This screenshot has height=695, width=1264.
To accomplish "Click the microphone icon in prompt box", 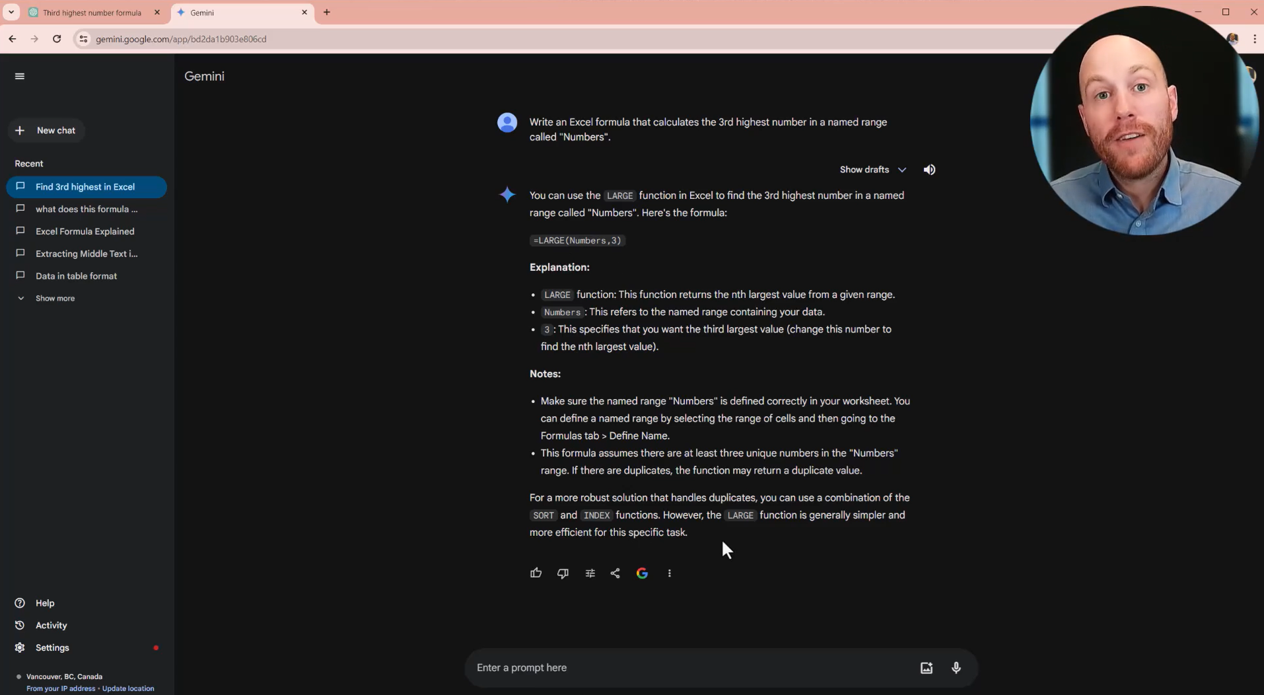I will pyautogui.click(x=956, y=668).
